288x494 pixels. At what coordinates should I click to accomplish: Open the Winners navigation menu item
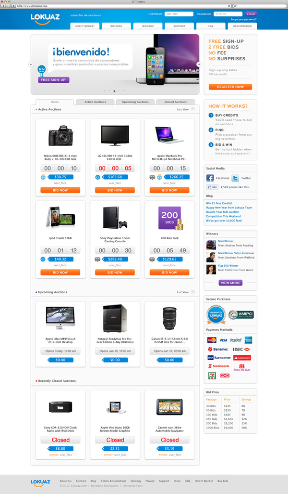(x=148, y=26)
